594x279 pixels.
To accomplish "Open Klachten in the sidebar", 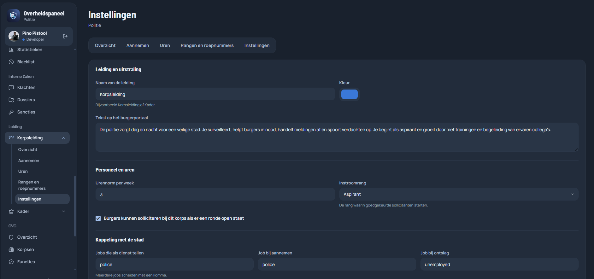I will (37, 87).
